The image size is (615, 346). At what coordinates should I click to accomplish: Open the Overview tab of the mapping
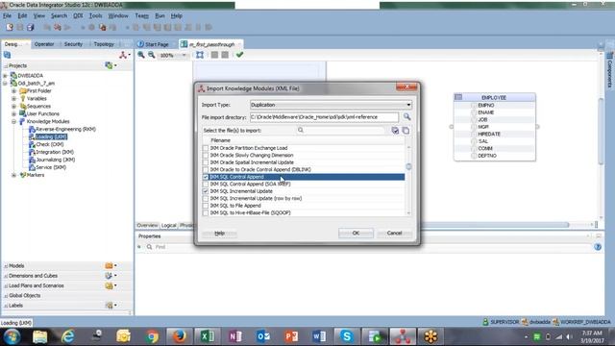pyautogui.click(x=147, y=225)
